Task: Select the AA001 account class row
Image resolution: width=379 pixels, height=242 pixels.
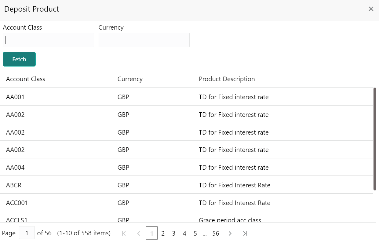Action: coord(15,97)
